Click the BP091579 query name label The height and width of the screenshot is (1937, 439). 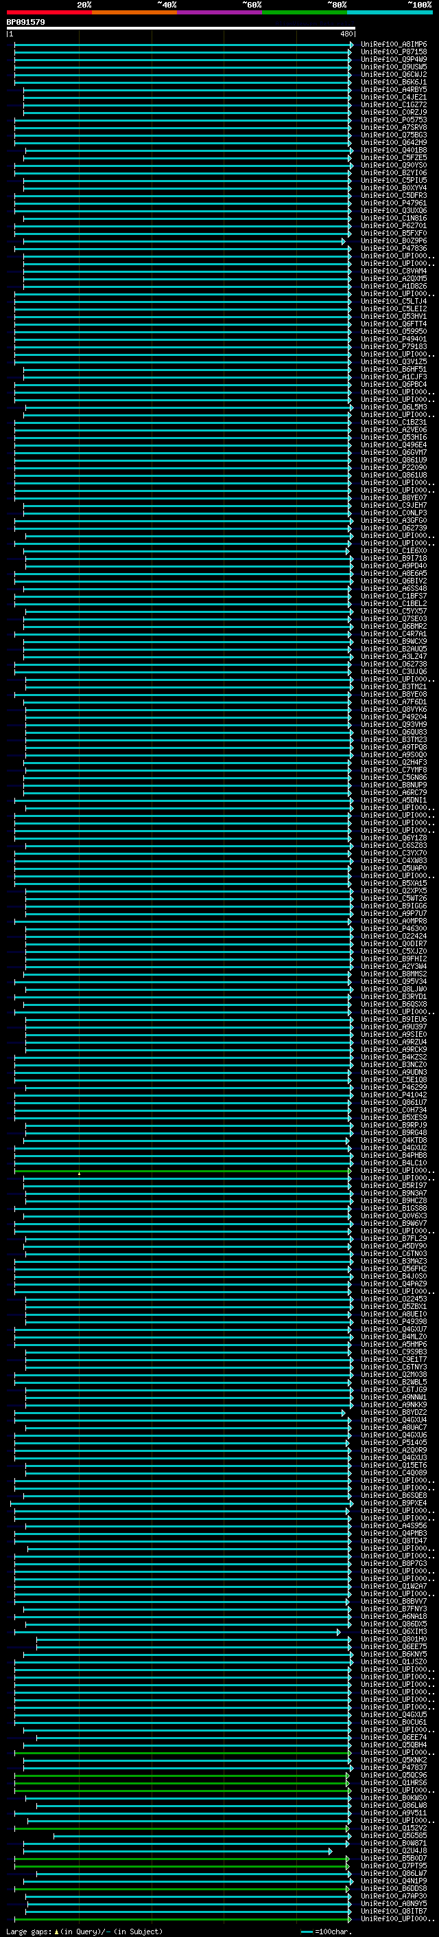click(25, 22)
